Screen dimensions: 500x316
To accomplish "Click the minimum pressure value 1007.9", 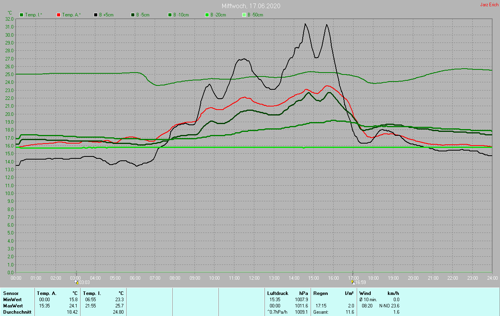I will tap(301, 299).
